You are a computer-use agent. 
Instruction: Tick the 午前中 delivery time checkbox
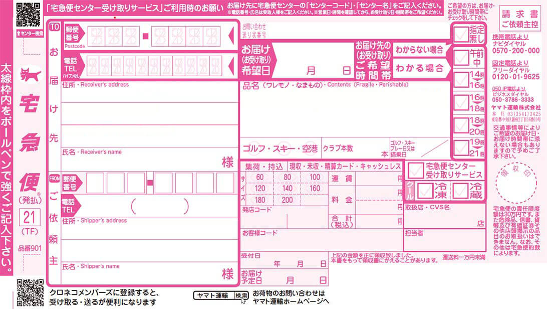tap(461, 58)
